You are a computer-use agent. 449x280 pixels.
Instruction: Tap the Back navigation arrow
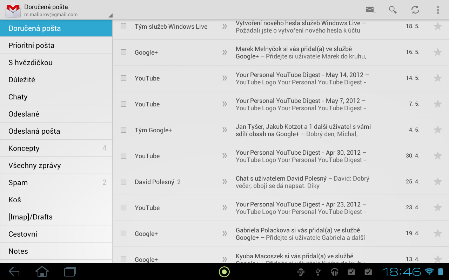click(x=13, y=271)
